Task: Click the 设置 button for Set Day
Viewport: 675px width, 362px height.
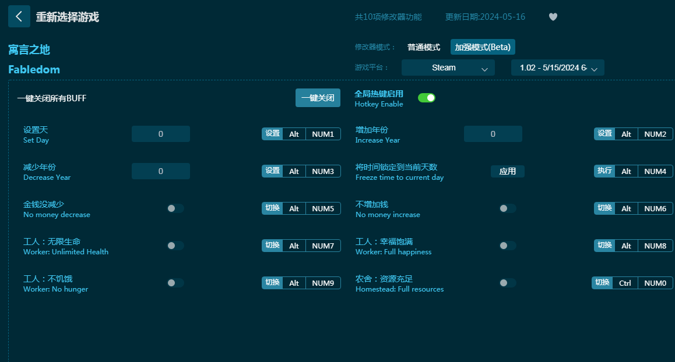Action: [x=272, y=134]
